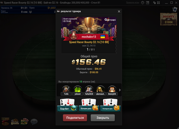Click the BennyKK owl avatar

tap(112, 89)
